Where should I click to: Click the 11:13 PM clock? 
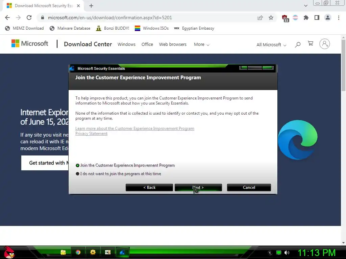317,253
